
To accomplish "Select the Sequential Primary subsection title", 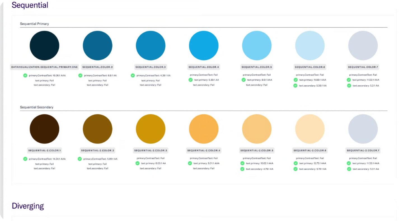I will (34, 24).
